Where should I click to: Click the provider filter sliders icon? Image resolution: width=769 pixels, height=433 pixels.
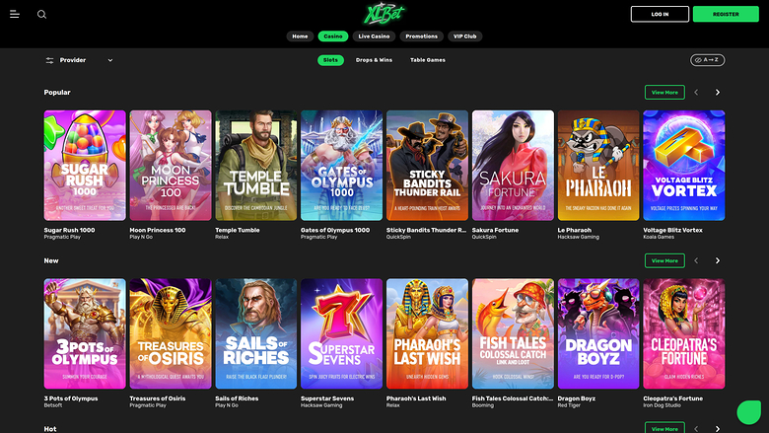pyautogui.click(x=49, y=60)
